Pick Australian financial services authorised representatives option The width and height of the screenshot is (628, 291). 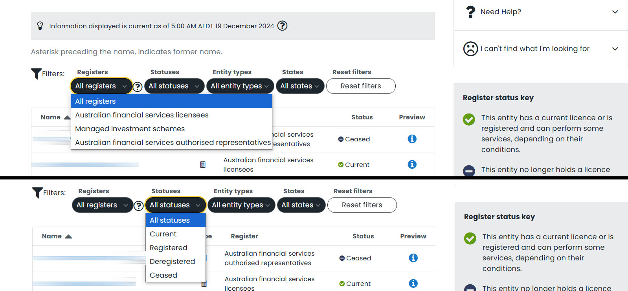coord(173,143)
